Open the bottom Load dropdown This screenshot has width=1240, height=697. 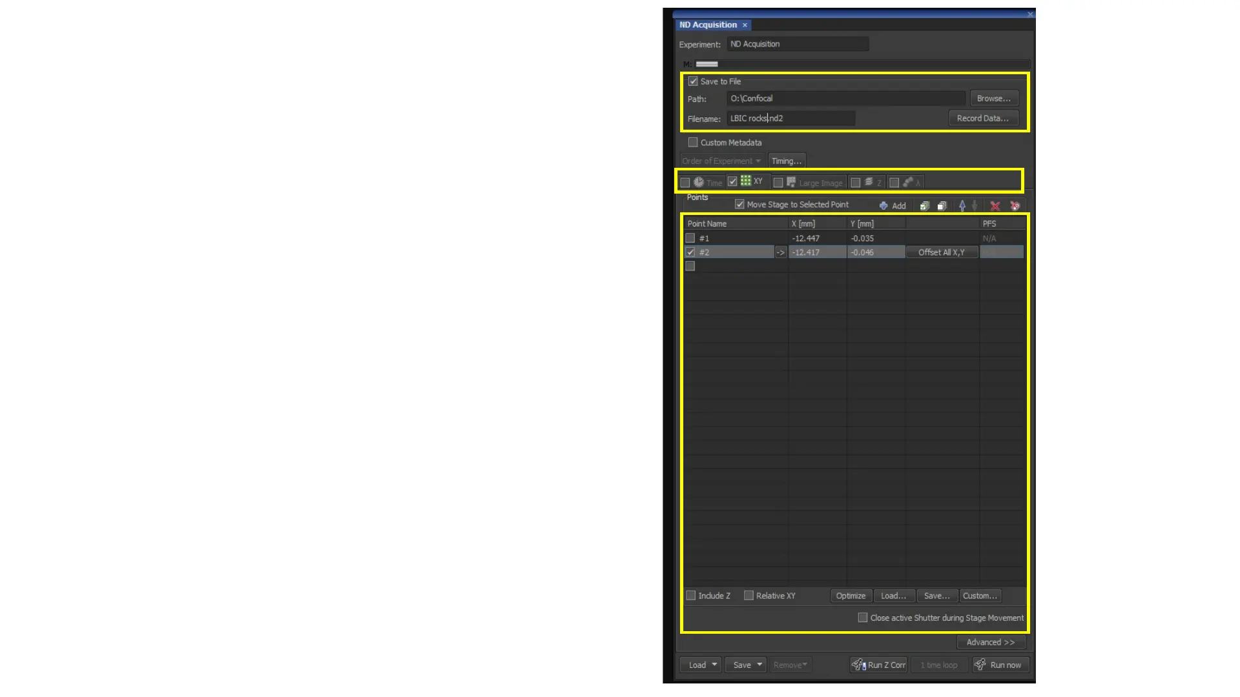pos(701,665)
